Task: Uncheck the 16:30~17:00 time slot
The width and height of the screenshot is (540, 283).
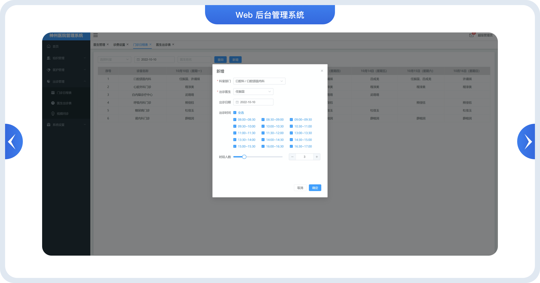Action: [291, 146]
